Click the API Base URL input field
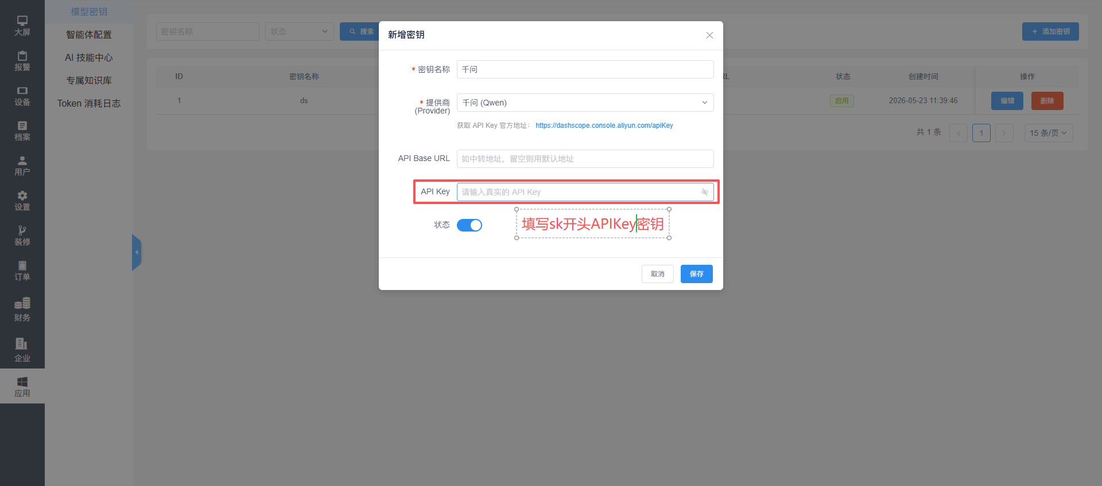 click(585, 159)
